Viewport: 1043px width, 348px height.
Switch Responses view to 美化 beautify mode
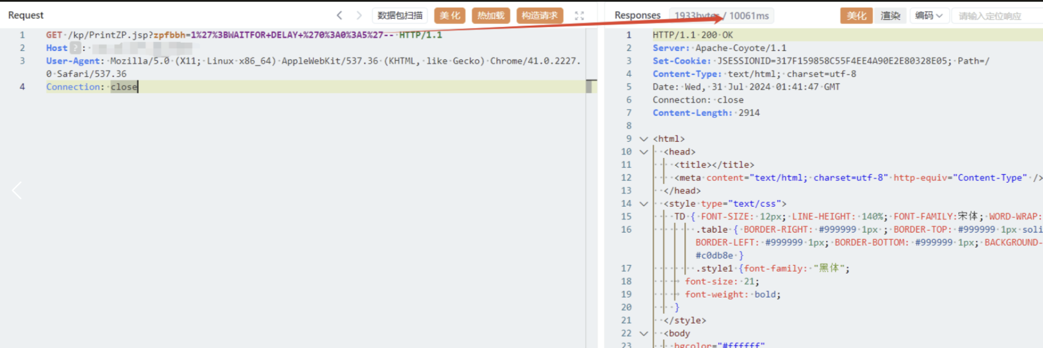pos(856,16)
